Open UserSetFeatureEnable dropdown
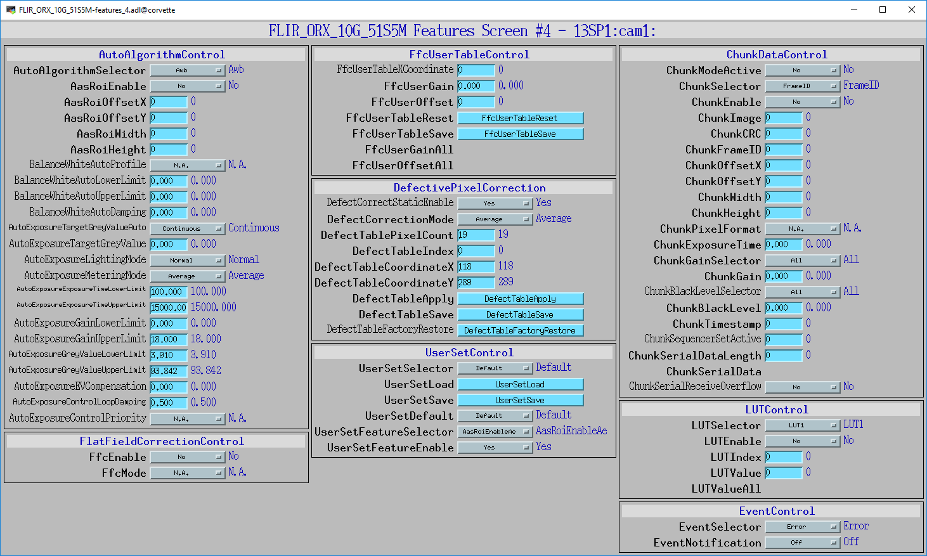This screenshot has height=556, width=927. (x=495, y=448)
